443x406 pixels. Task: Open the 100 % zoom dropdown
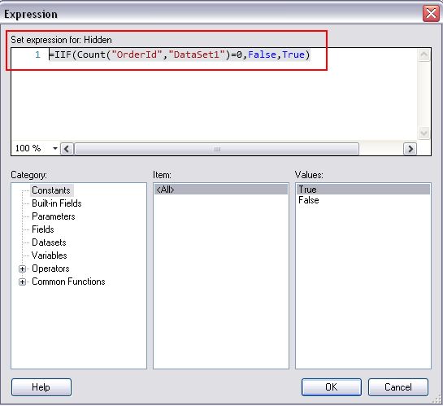point(55,148)
